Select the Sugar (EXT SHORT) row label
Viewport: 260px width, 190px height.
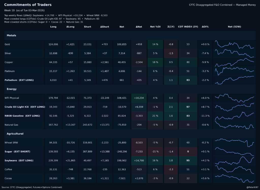tap(17, 151)
